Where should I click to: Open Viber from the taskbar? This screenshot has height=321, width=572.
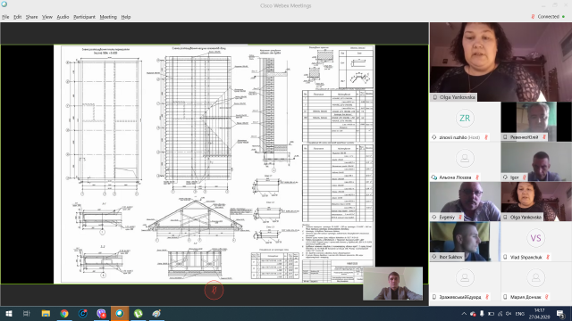101,313
